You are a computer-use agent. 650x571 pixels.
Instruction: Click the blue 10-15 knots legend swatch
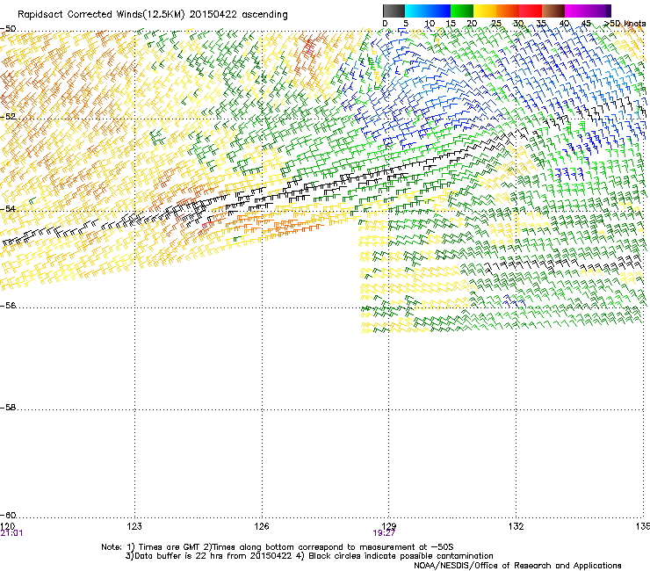pyautogui.click(x=439, y=11)
